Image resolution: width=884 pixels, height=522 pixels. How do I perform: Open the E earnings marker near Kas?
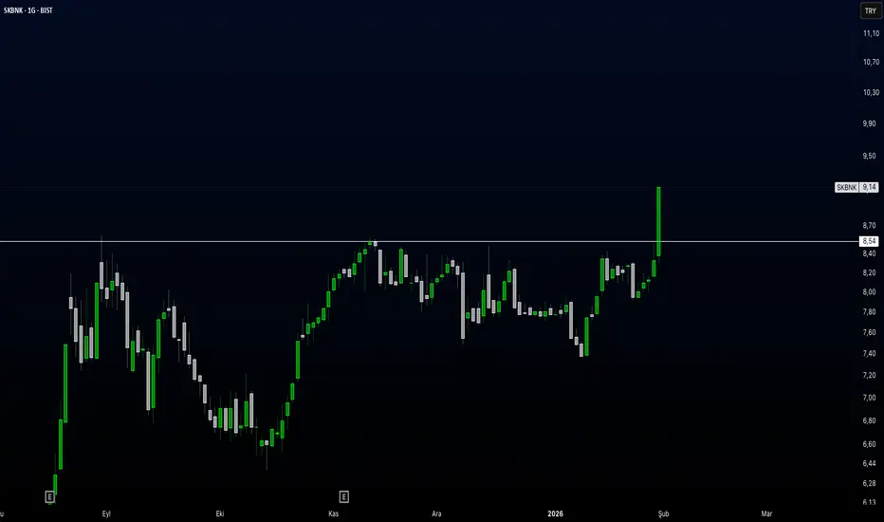(x=344, y=496)
